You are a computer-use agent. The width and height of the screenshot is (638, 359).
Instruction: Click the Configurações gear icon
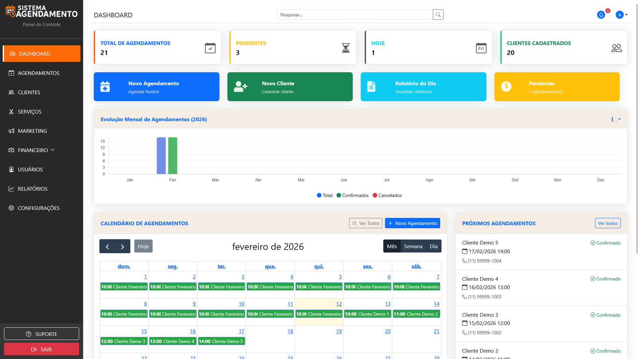coord(11,208)
